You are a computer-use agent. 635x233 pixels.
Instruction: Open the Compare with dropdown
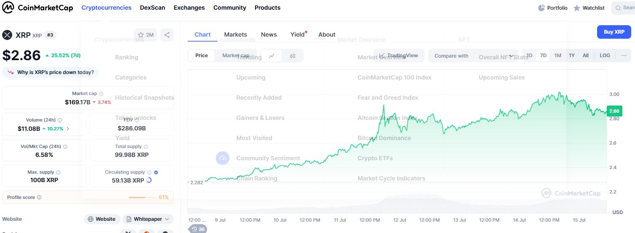coord(474,56)
